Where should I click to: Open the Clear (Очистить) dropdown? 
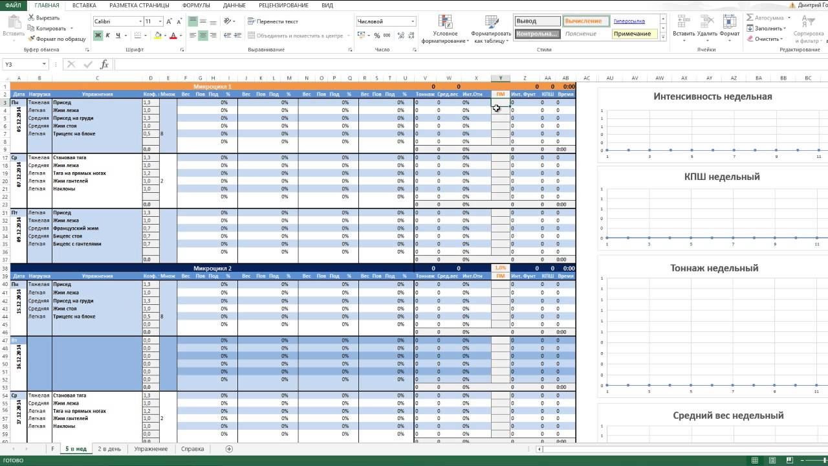(763, 39)
